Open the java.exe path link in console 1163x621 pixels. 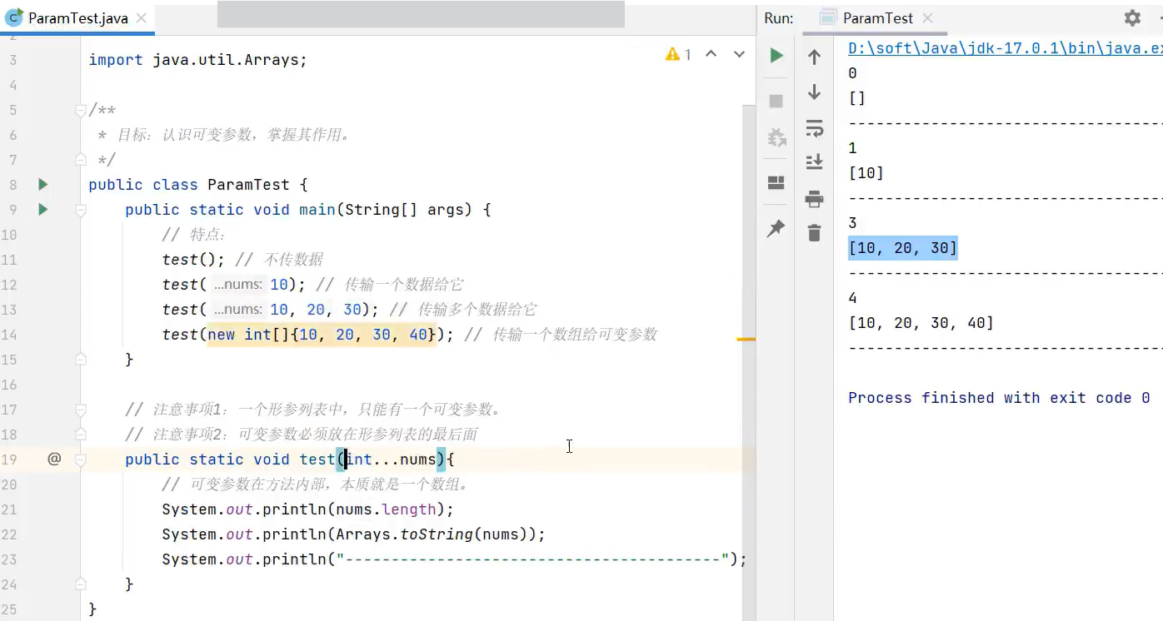pyautogui.click(x=1005, y=48)
